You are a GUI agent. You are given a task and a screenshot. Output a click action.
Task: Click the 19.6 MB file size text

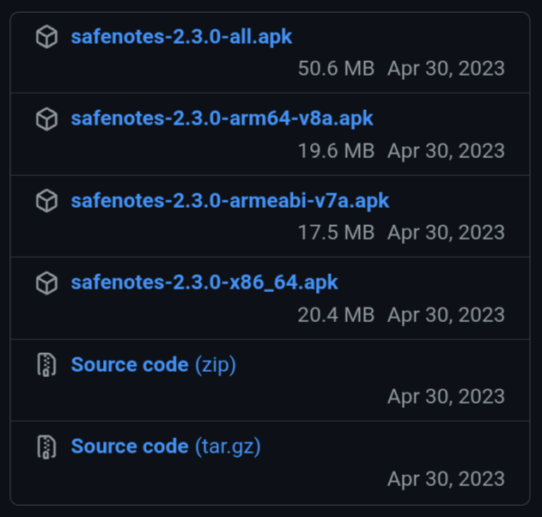click(336, 151)
